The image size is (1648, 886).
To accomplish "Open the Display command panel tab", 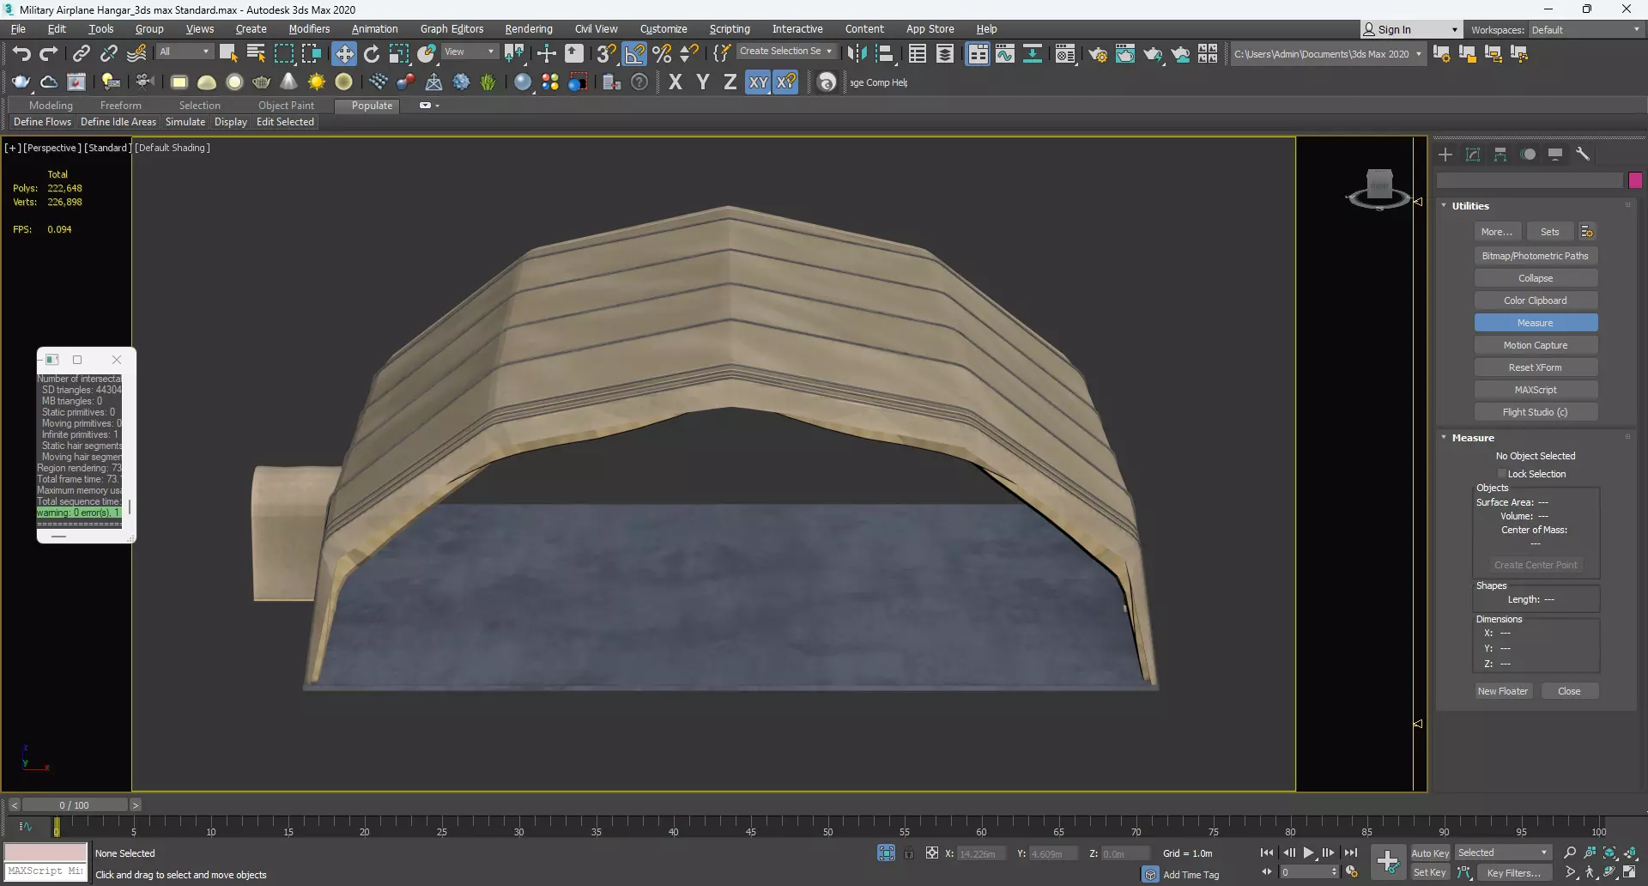I will (1555, 154).
